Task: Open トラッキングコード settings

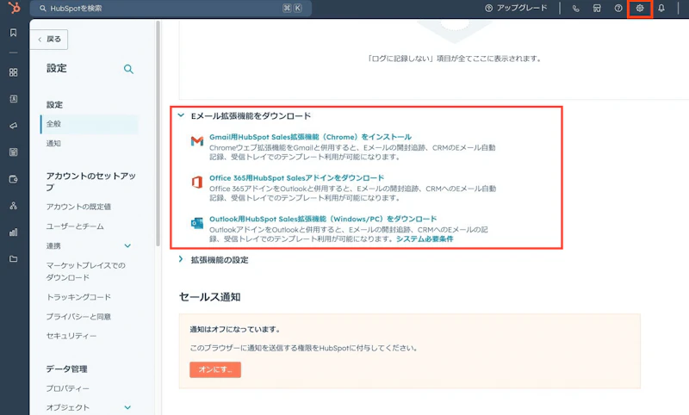Action: click(78, 297)
